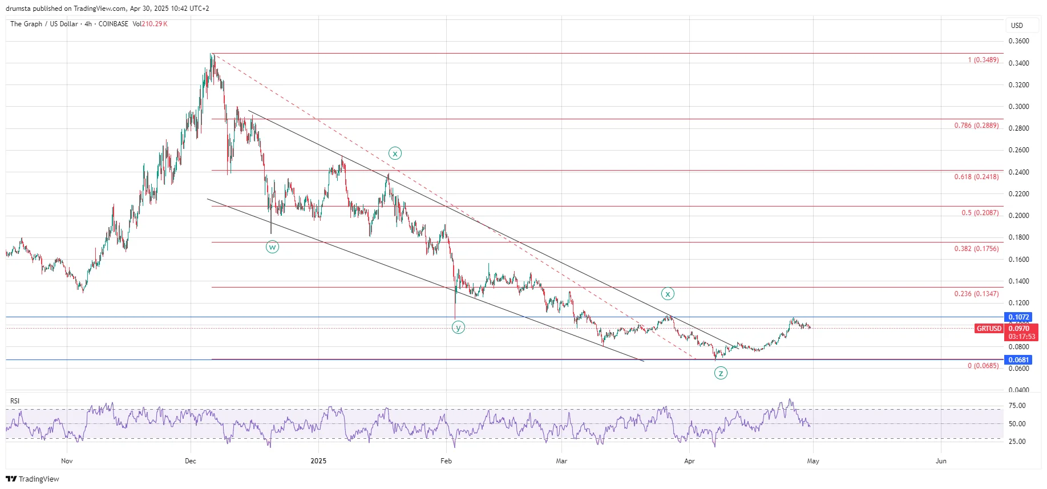Click the USD currency label on price axis
The image size is (1047, 489).
pos(1017,25)
